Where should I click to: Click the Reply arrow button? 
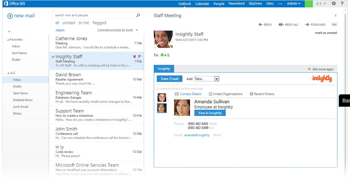click(x=265, y=25)
